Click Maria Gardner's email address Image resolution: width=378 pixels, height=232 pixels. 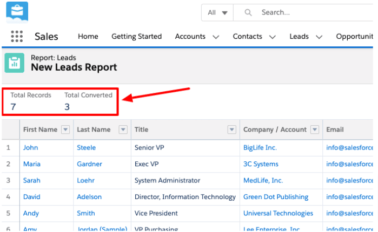pyautogui.click(x=349, y=164)
